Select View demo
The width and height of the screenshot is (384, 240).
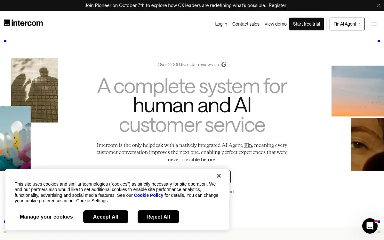coord(276,24)
